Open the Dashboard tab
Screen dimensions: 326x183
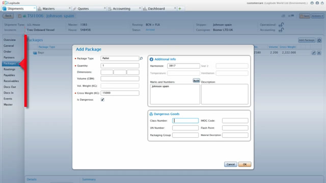(x=156, y=9)
